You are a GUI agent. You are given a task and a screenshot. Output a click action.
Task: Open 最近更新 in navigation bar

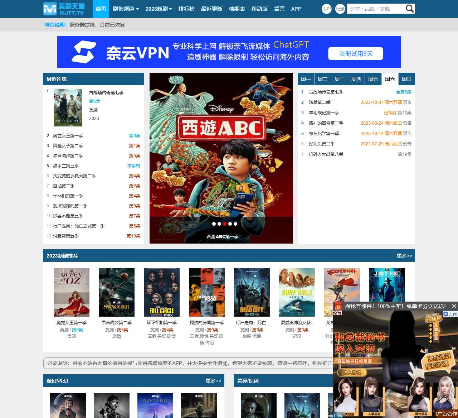click(211, 9)
